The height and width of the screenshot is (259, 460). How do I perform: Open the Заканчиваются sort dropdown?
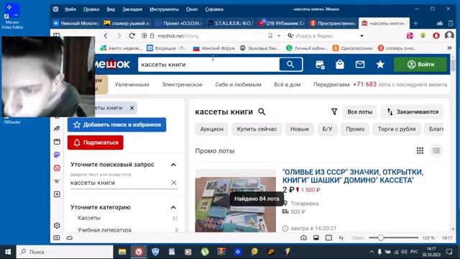point(413,112)
